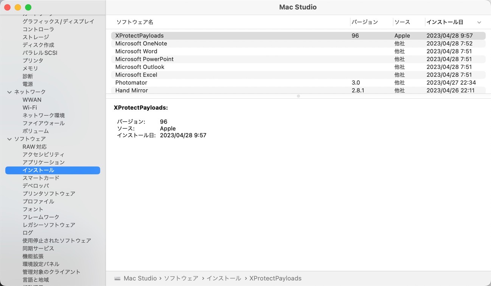Click the pane split divider handle dot
491x286 pixels.
tap(298, 96)
